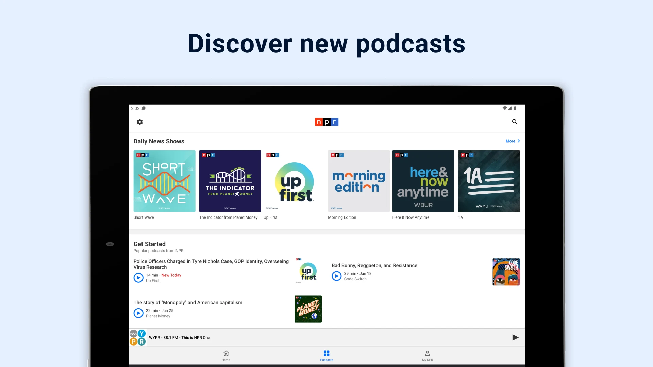This screenshot has height=367, width=653.
Task: Play the WYPR 88.1 FM live stream
Action: (515, 338)
